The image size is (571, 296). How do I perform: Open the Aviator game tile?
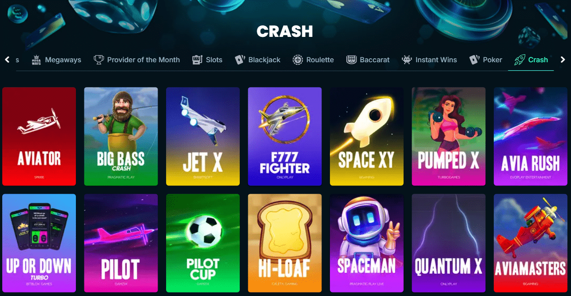coord(39,136)
